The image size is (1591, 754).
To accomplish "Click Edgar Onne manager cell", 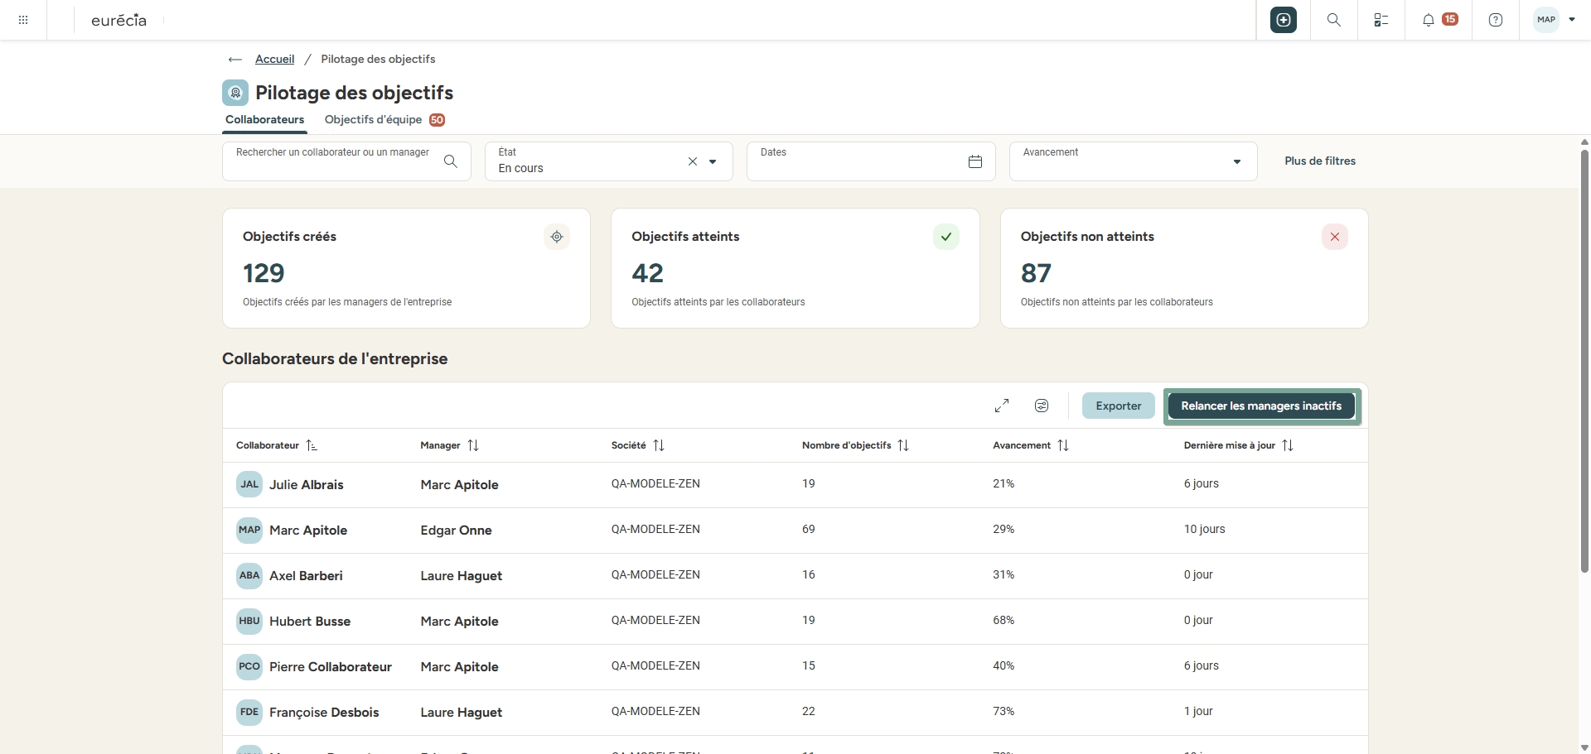I will point(456,531).
